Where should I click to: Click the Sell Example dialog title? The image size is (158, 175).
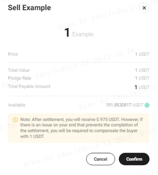pos(29,8)
